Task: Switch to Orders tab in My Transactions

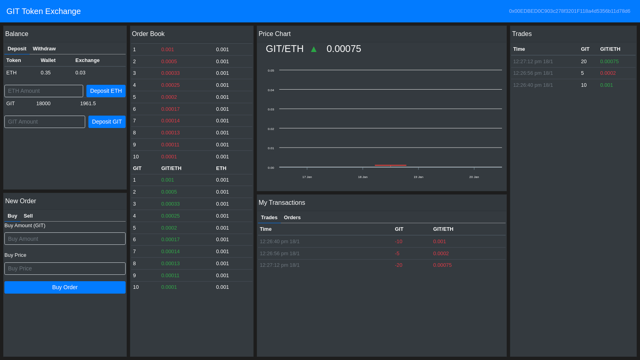Action: pos(292,218)
